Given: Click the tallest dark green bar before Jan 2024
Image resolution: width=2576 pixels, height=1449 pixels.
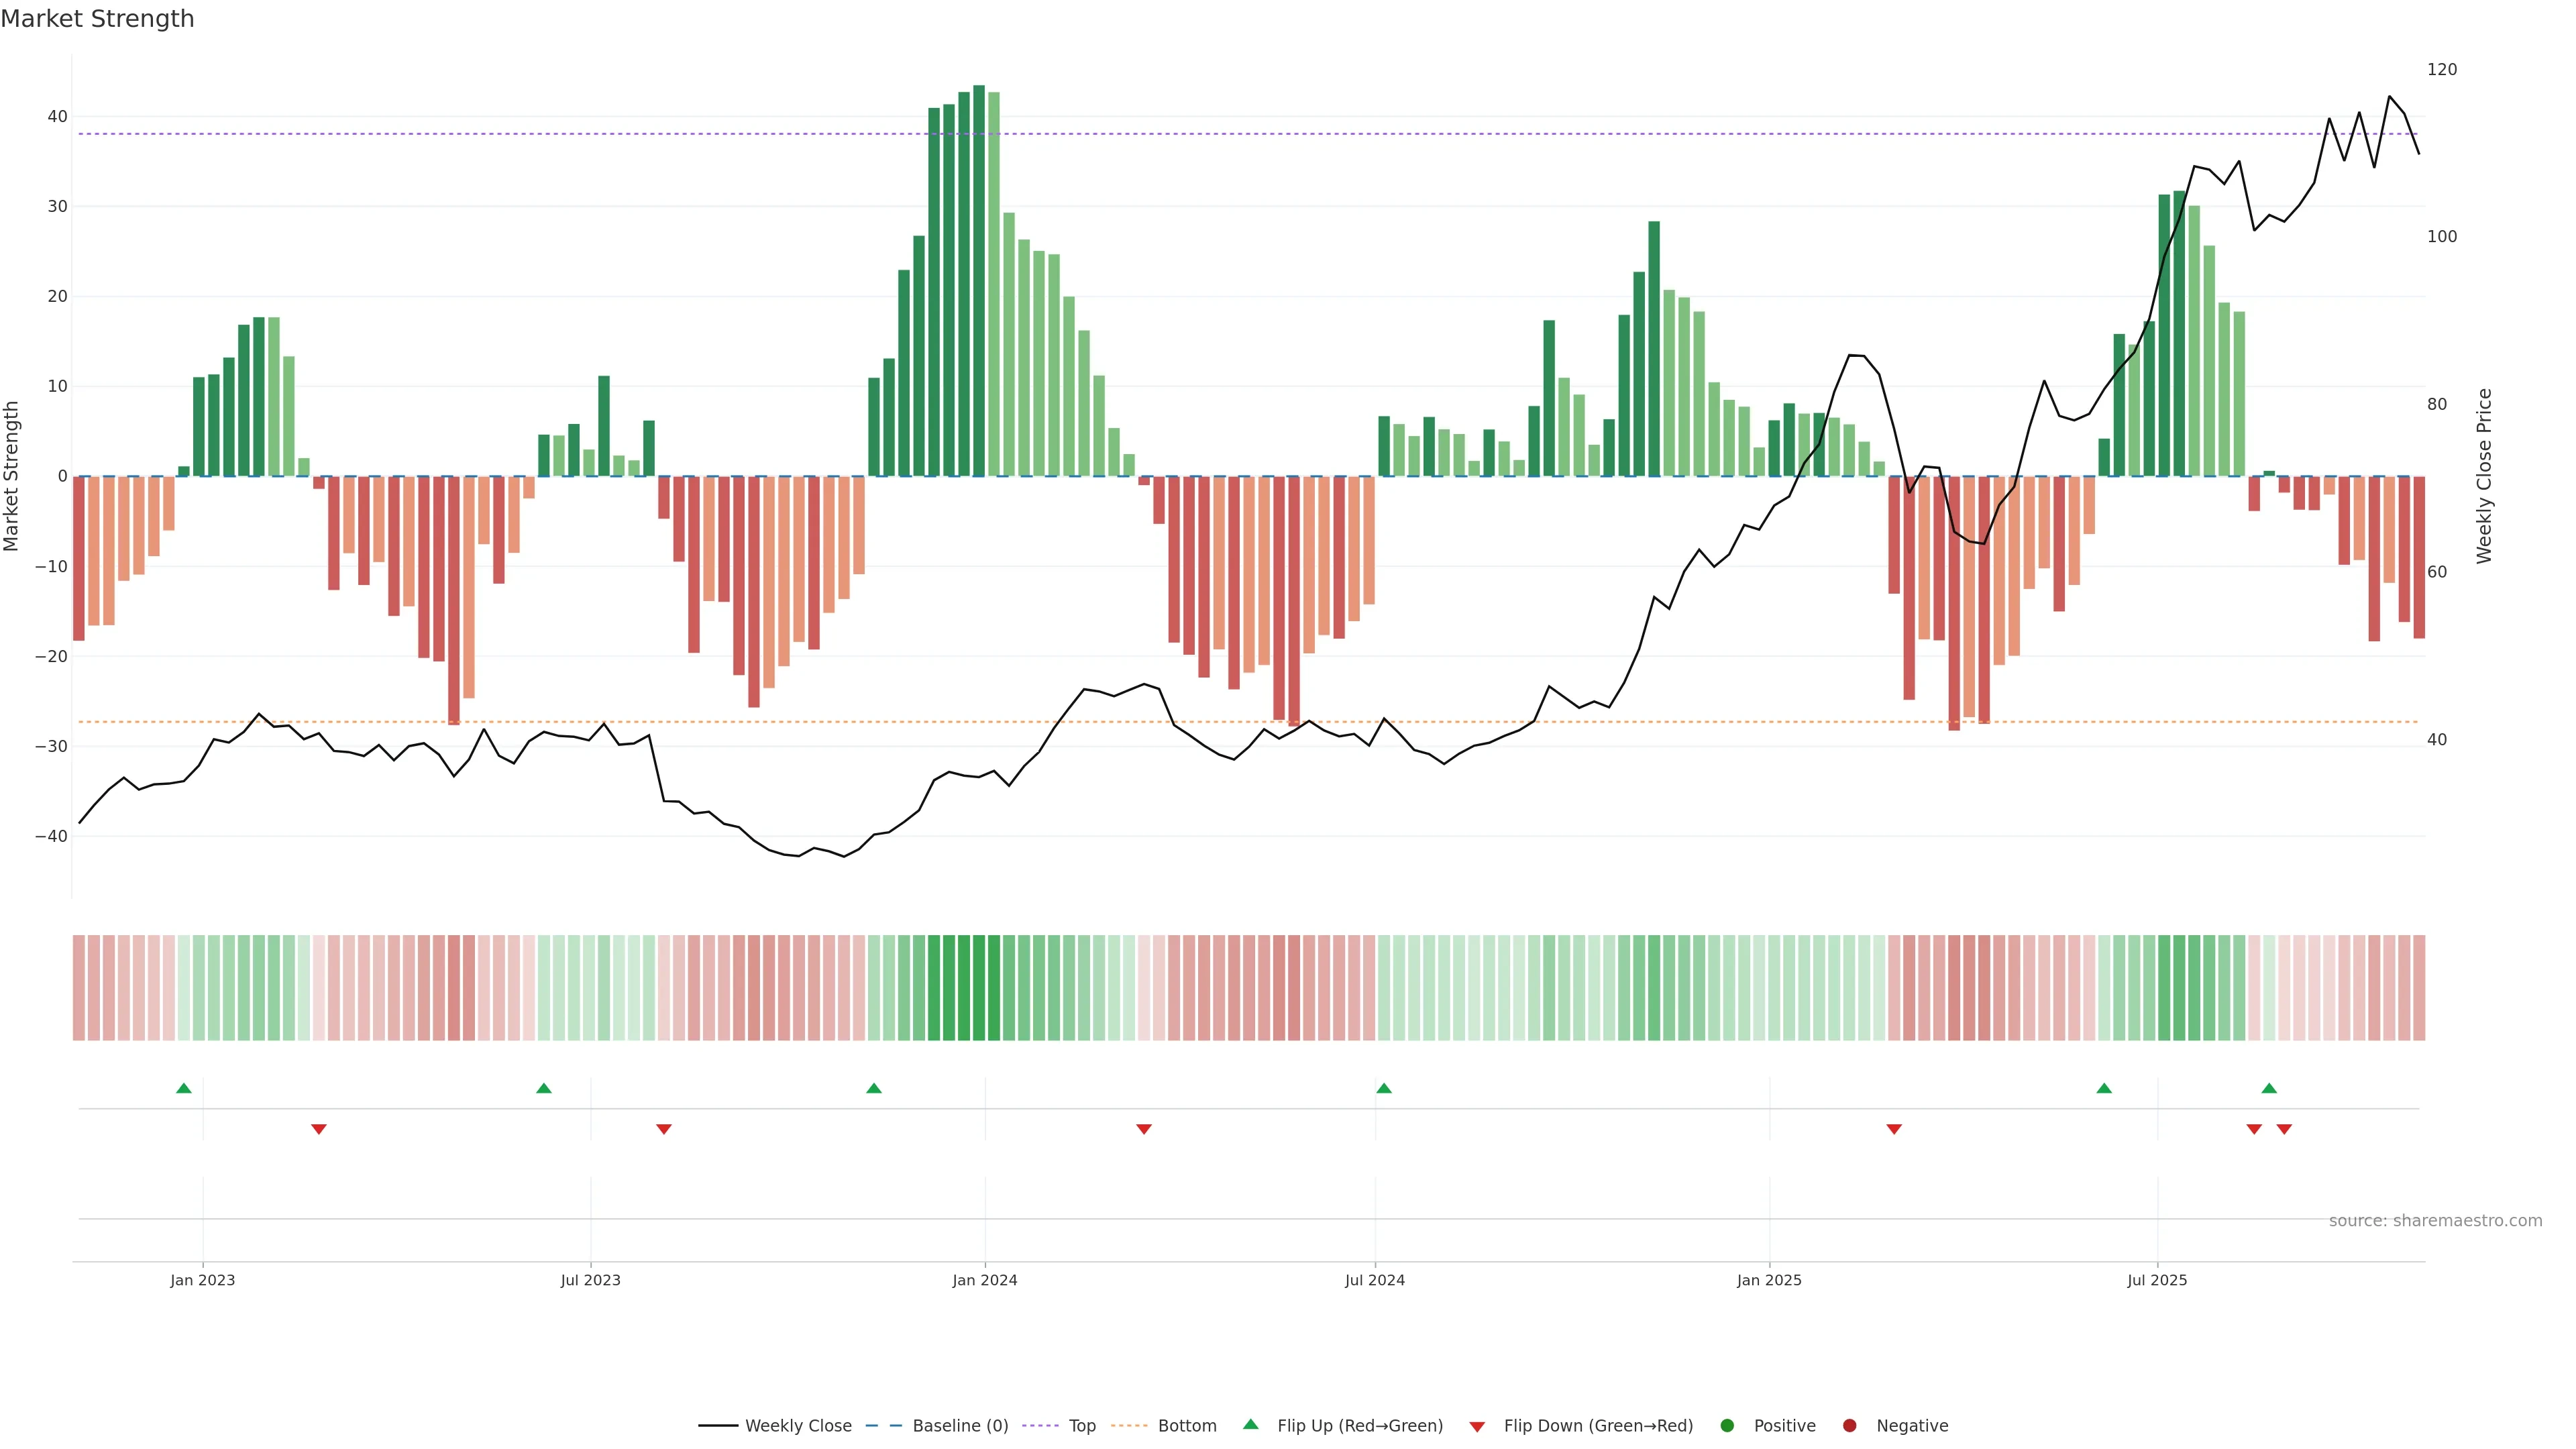Looking at the screenshot, I should coord(979,280).
